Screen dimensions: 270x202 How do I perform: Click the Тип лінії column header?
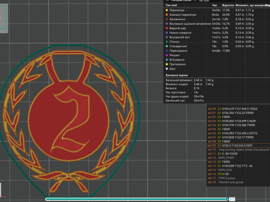171,5
